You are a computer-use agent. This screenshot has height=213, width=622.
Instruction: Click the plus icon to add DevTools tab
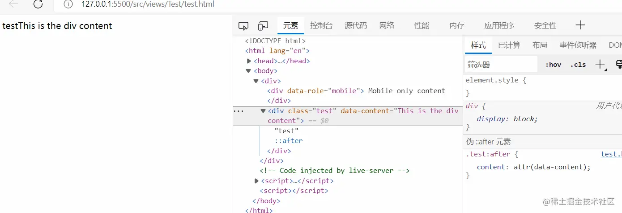point(580,25)
